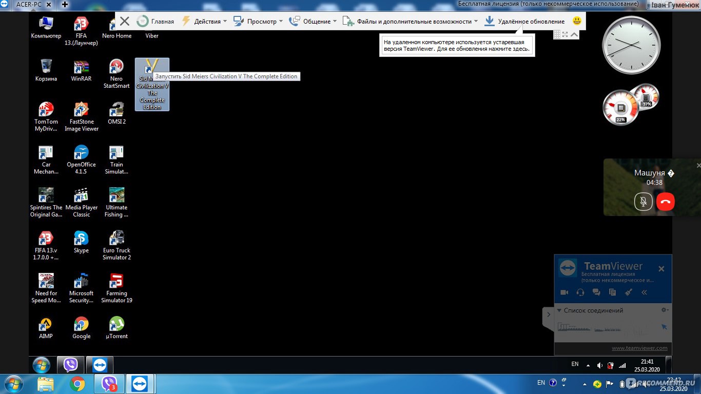Open the Просмотр dropdown menu
Screen dimensions: 701x394
pos(258,21)
